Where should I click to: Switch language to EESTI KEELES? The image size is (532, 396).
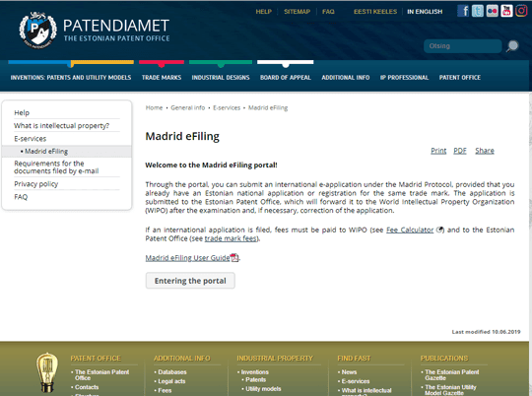[375, 12]
